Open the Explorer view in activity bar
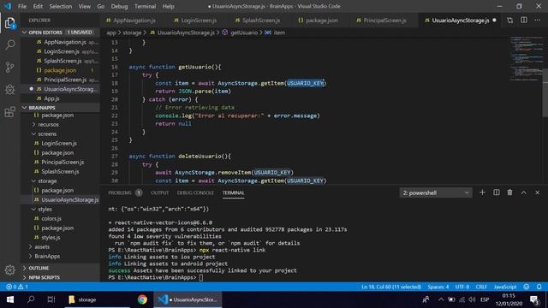This screenshot has width=548, height=308. click(x=10, y=23)
